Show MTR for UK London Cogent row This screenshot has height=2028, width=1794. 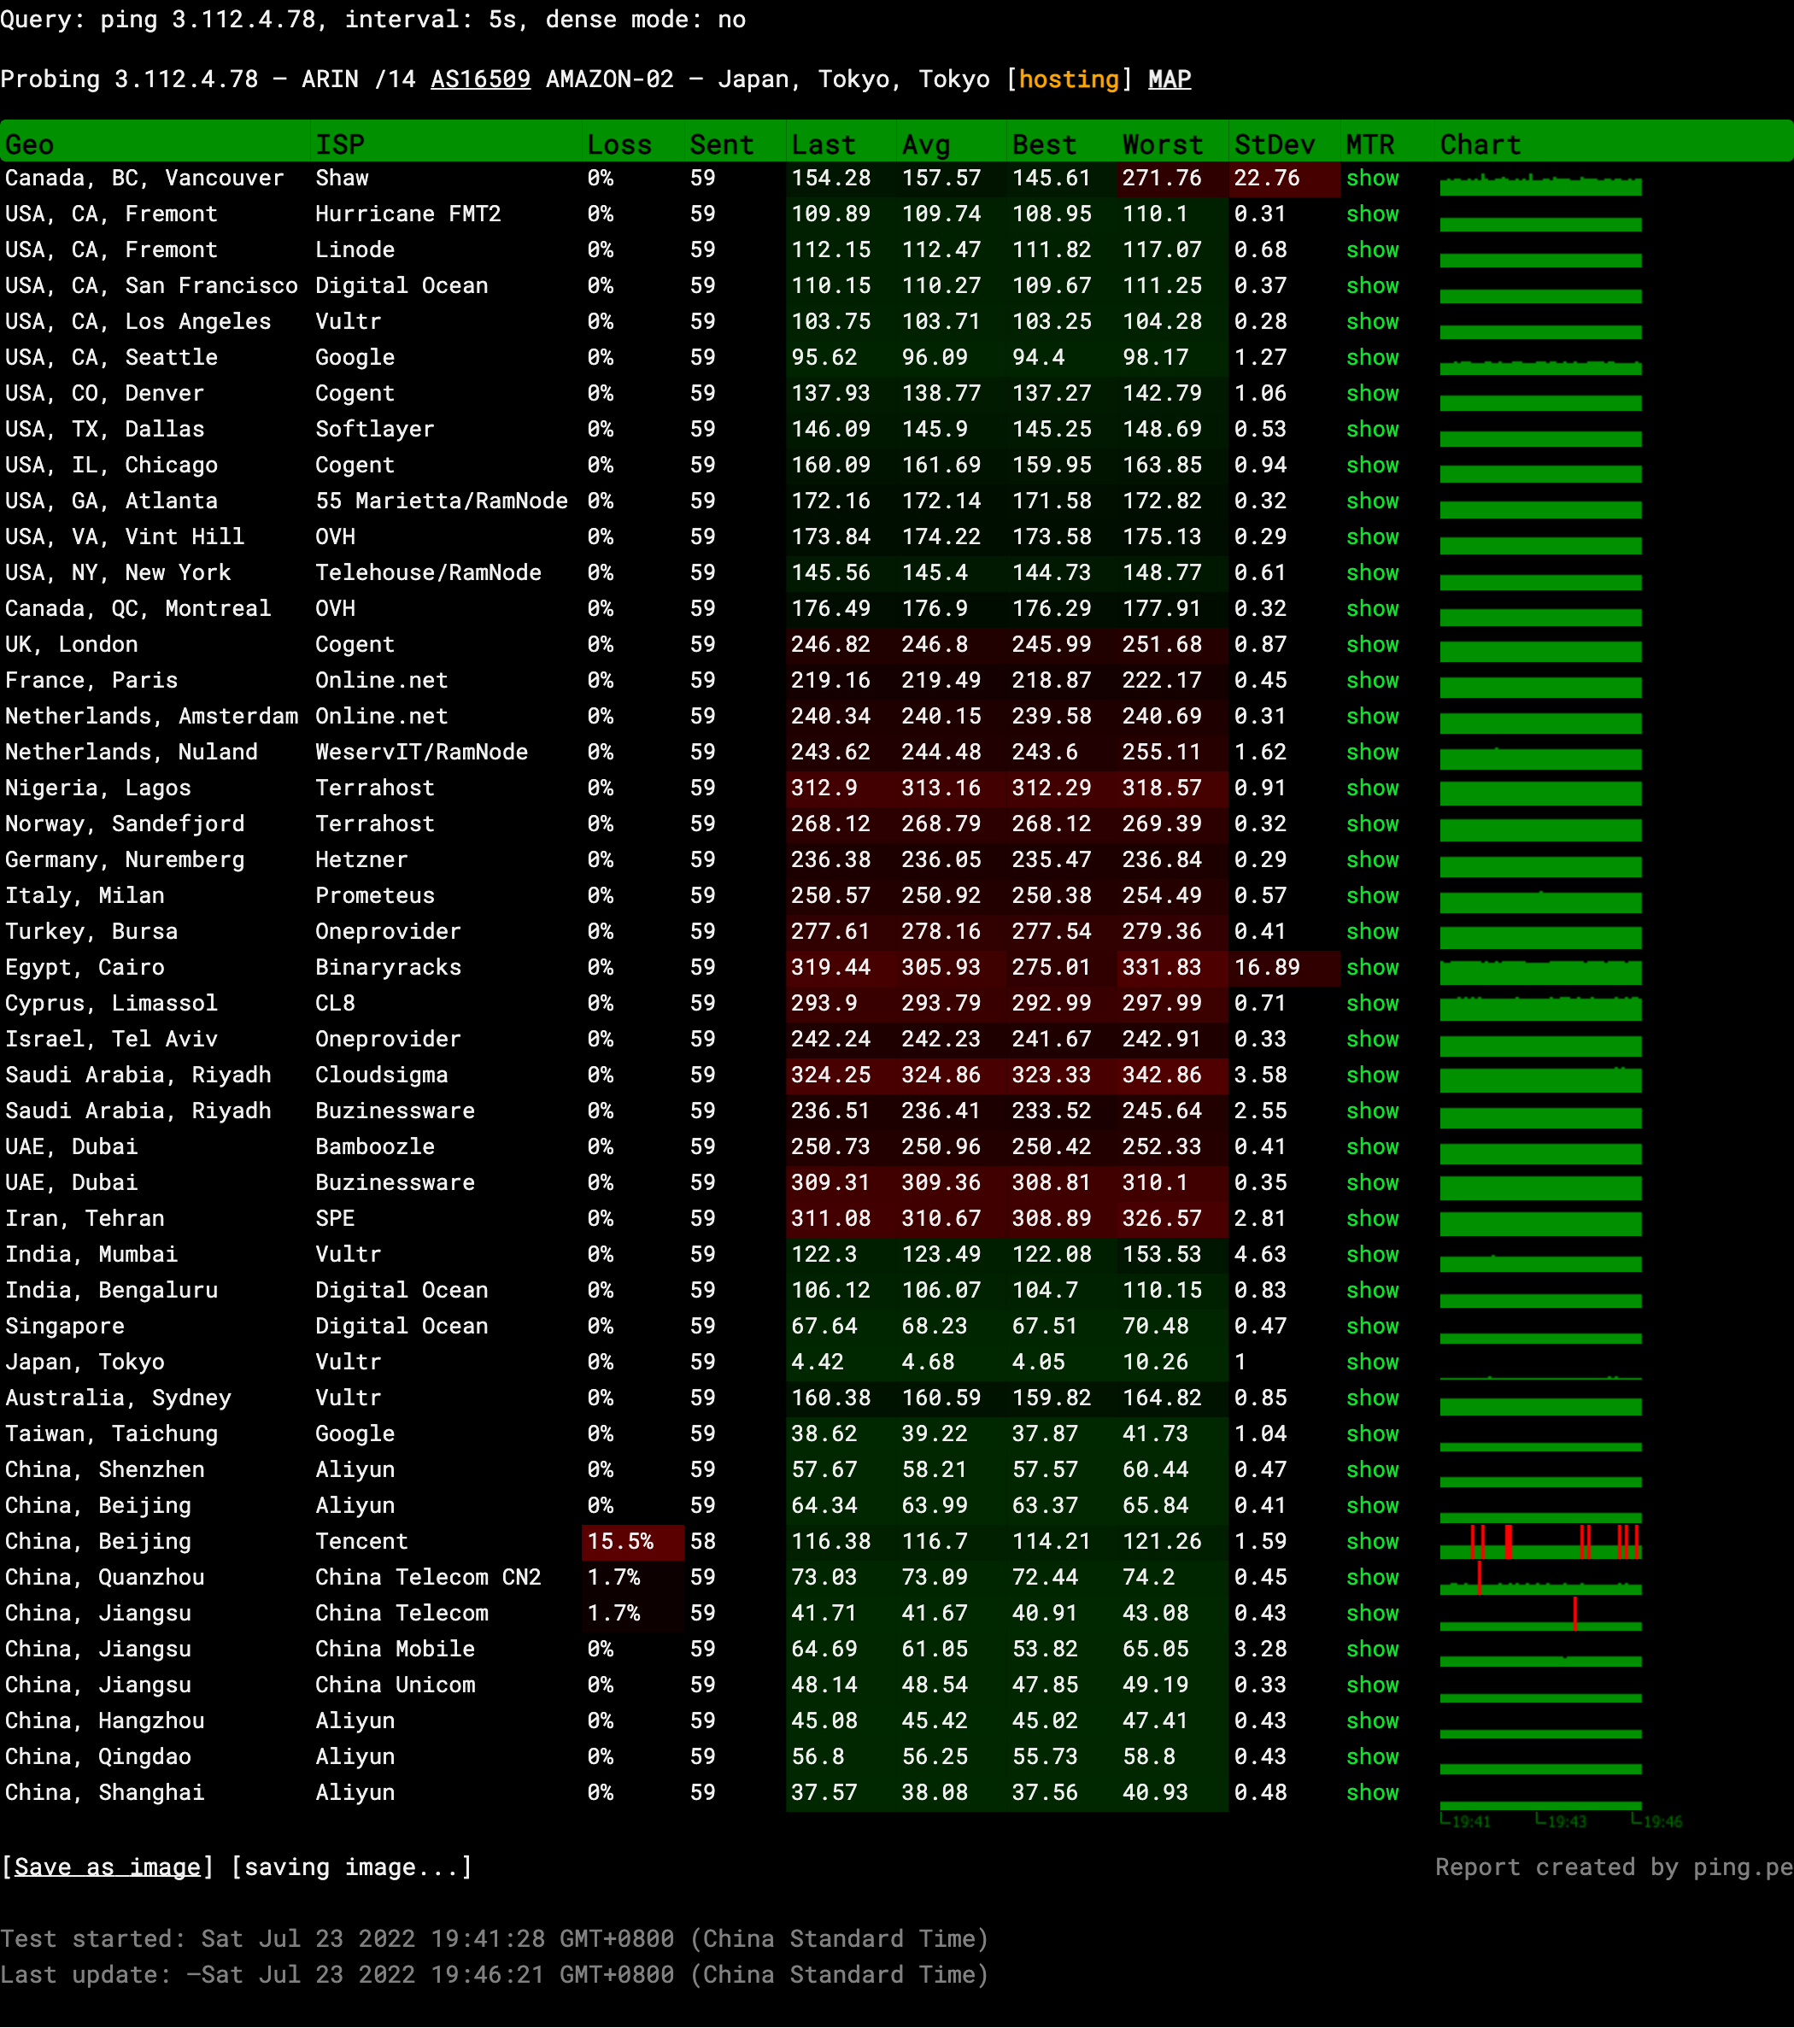tap(1371, 645)
